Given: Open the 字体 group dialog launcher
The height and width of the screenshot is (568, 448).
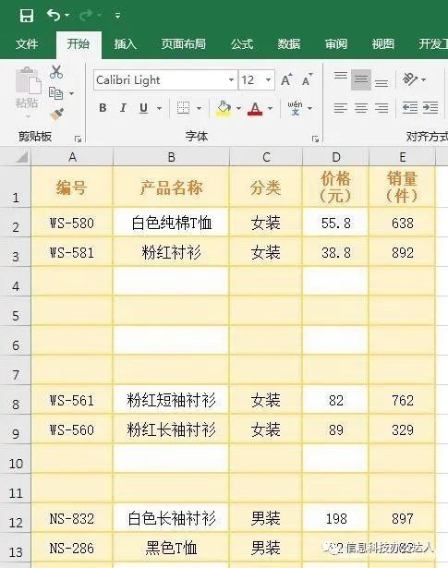Looking at the screenshot, I should click(x=315, y=139).
